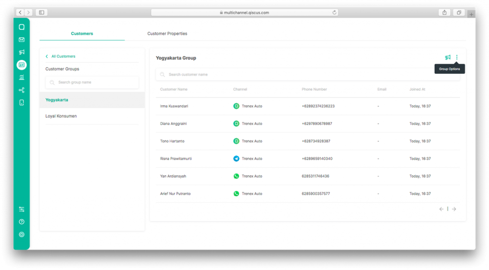The height and width of the screenshot is (270, 489).
Task: Select customer name Arief Nur Putranto
Action: (175, 193)
